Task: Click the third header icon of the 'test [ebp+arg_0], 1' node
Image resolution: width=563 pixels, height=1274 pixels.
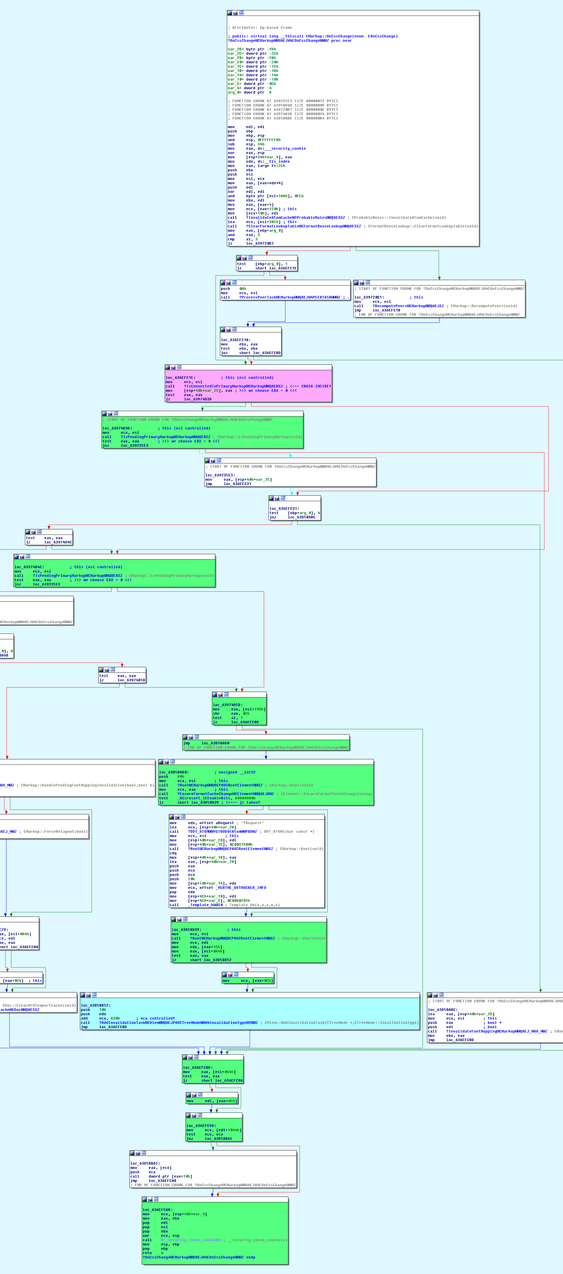Action: click(x=250, y=258)
